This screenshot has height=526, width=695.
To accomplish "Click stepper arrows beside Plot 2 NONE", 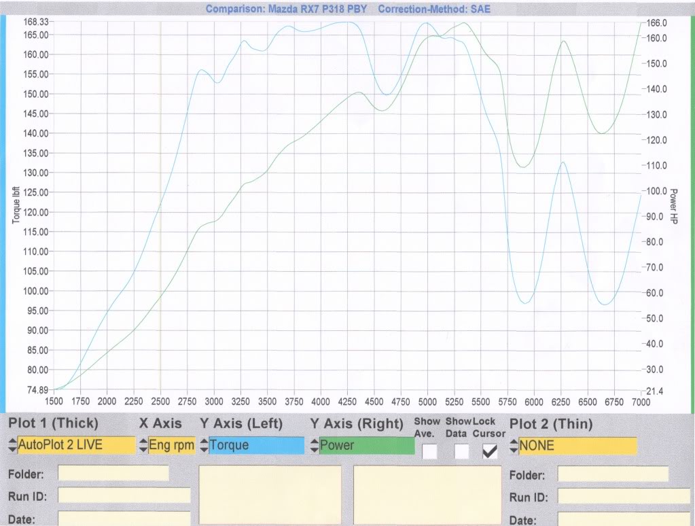I will tap(514, 446).
